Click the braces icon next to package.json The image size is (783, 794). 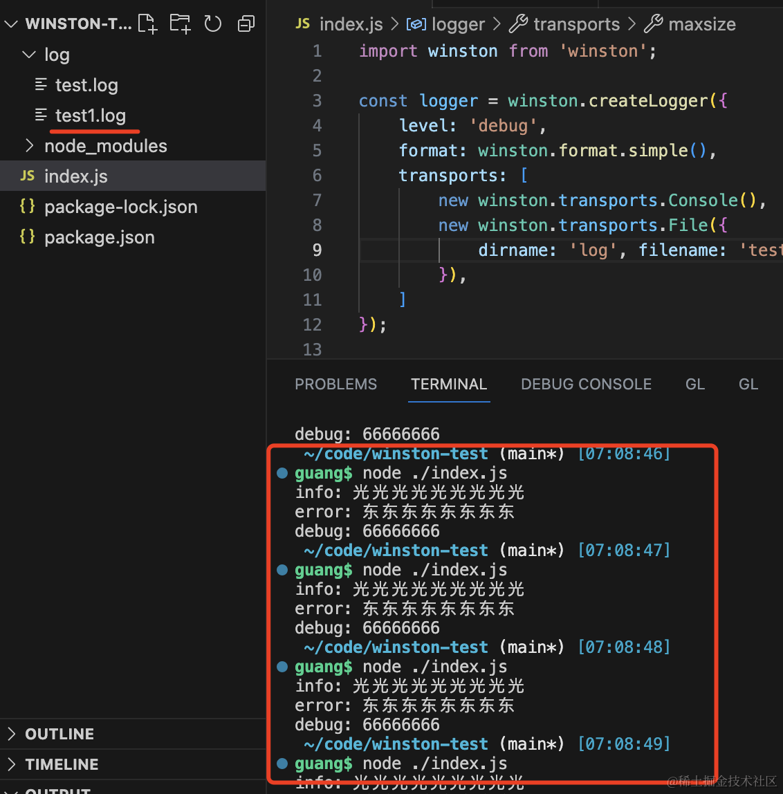(28, 237)
